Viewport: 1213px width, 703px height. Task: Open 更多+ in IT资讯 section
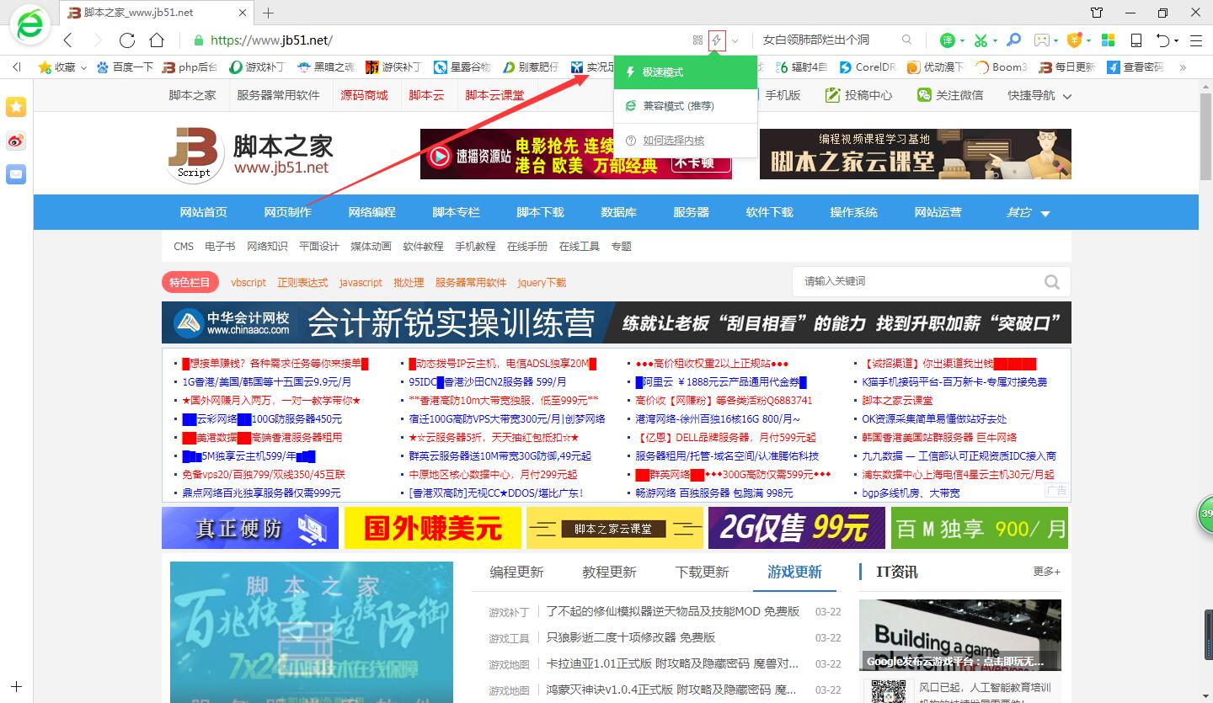(x=1047, y=572)
